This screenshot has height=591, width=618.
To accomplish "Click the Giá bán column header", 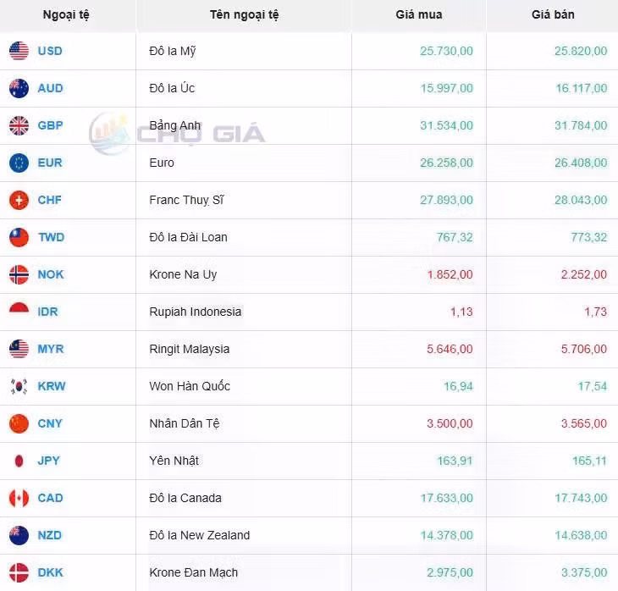I will tap(553, 14).
